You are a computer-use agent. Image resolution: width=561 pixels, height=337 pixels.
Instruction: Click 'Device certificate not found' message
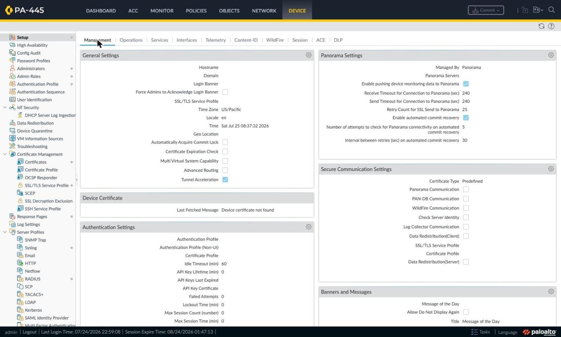click(x=248, y=210)
